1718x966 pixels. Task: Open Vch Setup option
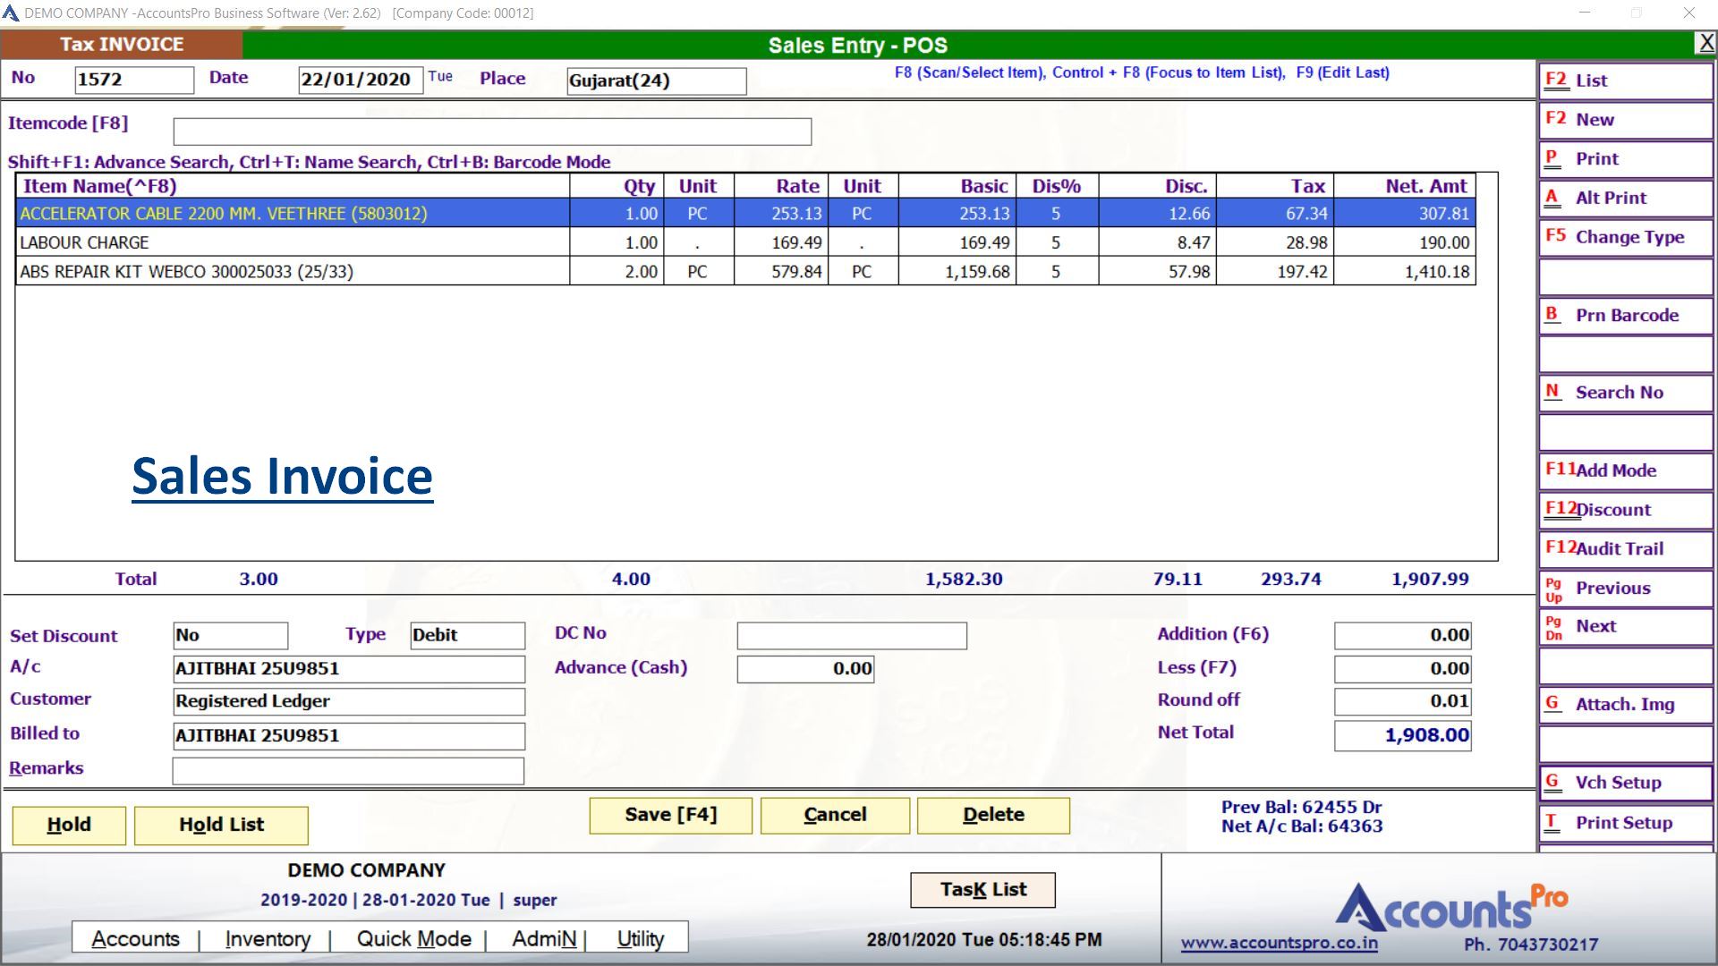coord(1625,783)
